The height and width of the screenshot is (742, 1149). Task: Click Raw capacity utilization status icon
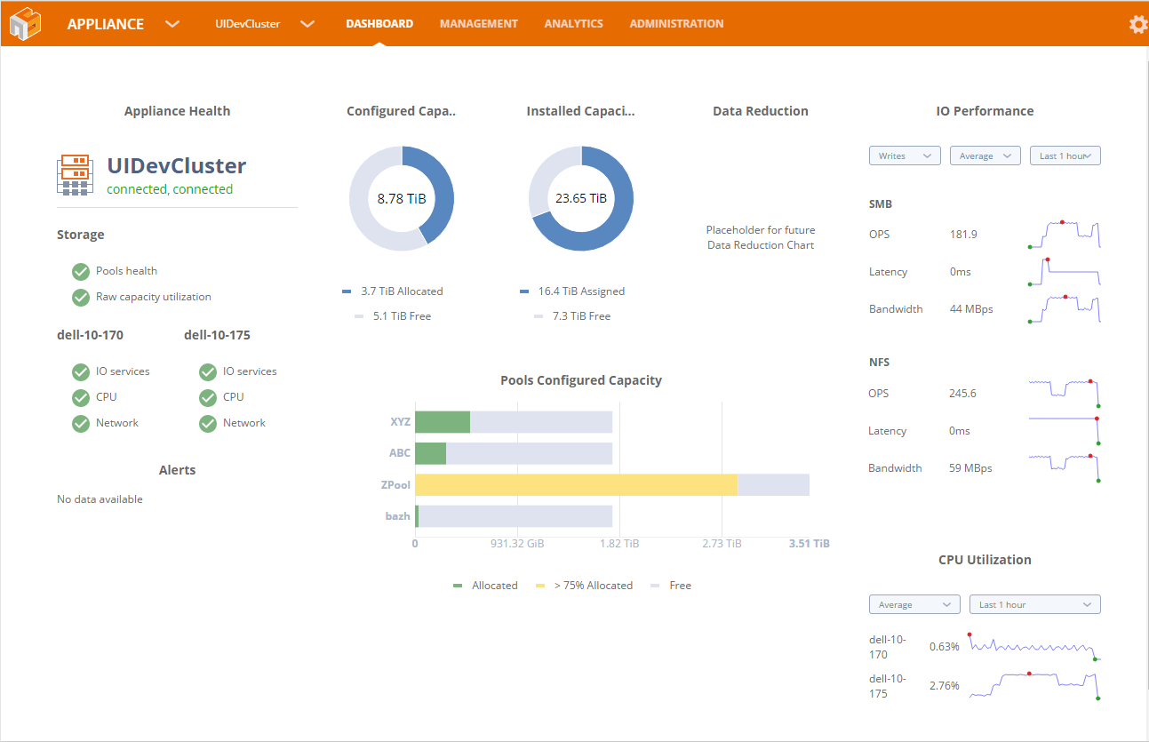[x=81, y=297]
